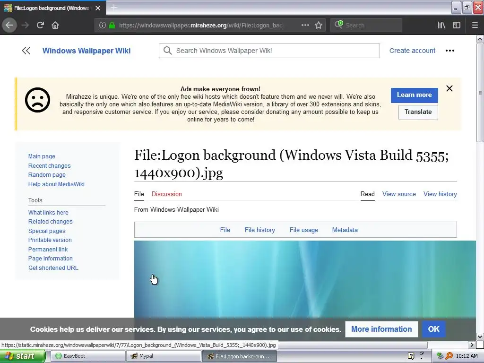Image resolution: width=484 pixels, height=363 pixels.
Task: Open the Library icon in toolbar
Action: pos(441,25)
